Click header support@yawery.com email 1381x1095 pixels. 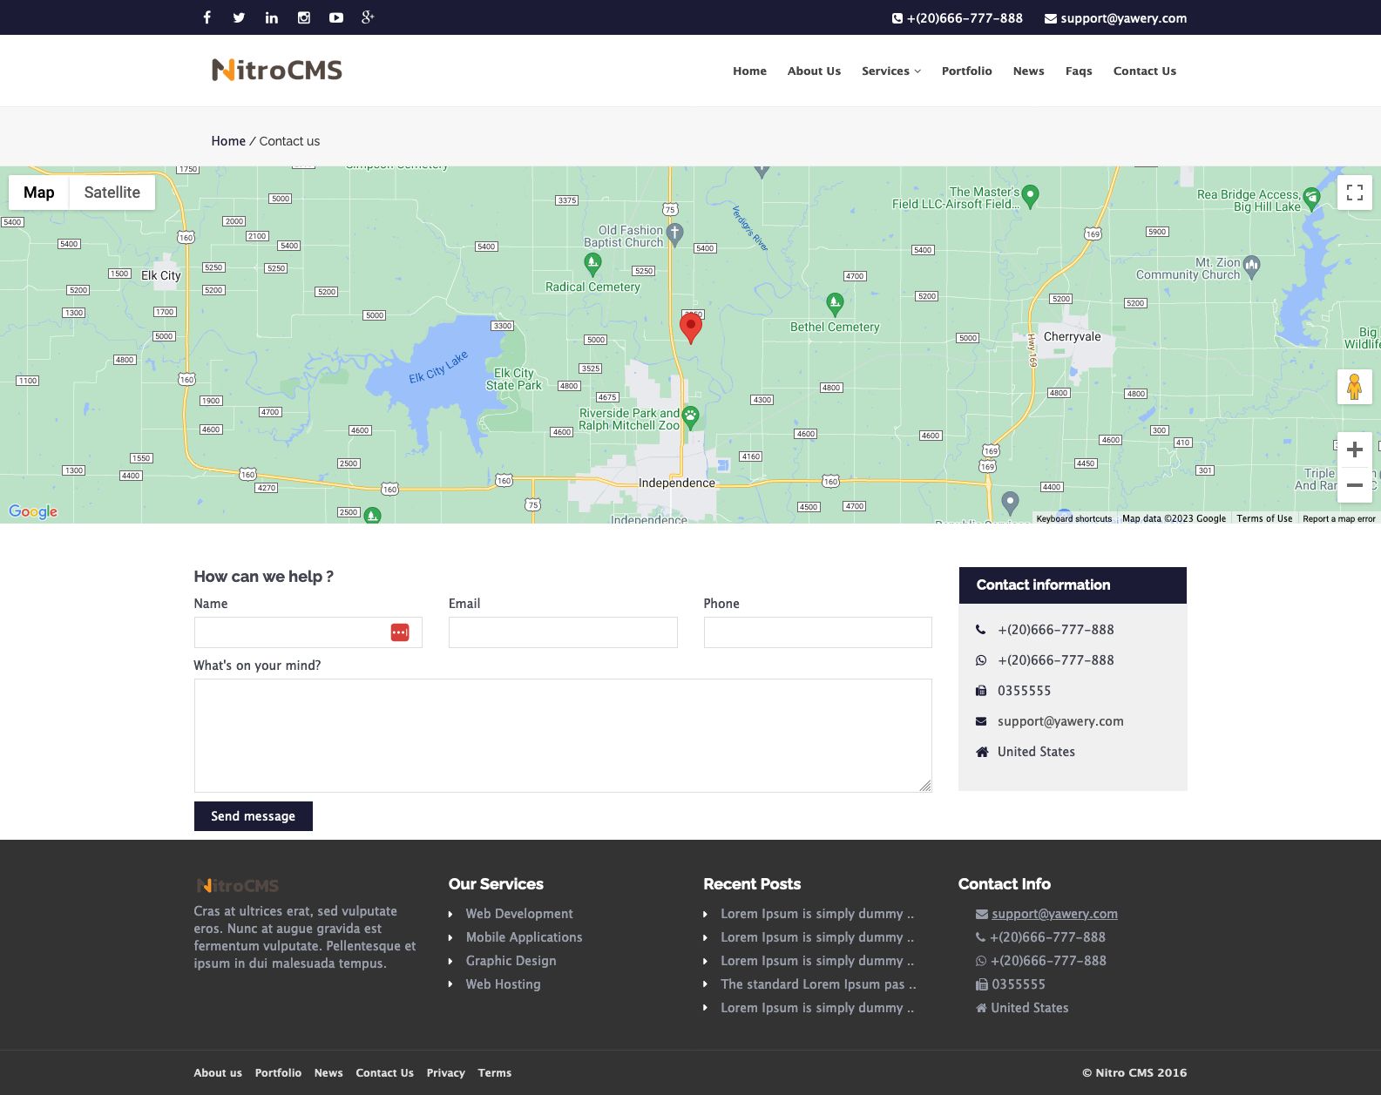(x=1115, y=18)
